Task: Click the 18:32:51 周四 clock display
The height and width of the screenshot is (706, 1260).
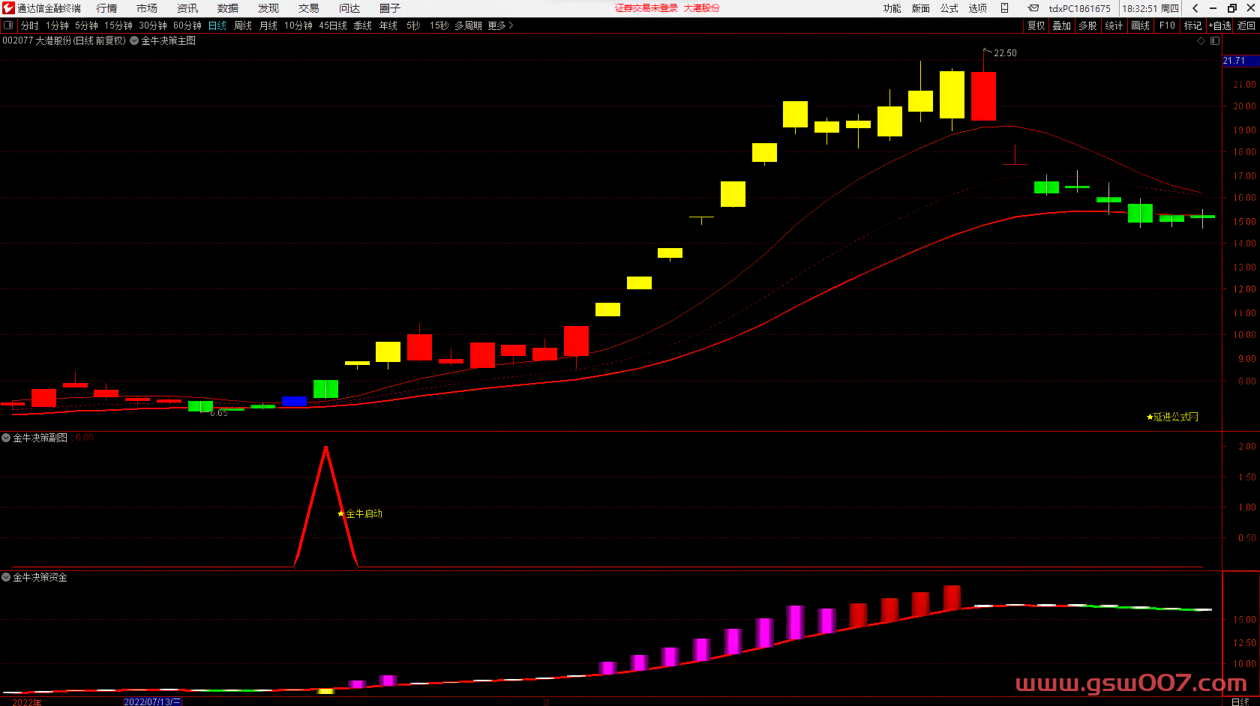Action: pyautogui.click(x=1150, y=8)
